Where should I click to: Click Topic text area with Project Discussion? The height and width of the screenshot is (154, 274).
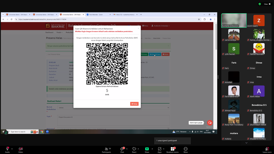pyautogui.click(x=113, y=121)
